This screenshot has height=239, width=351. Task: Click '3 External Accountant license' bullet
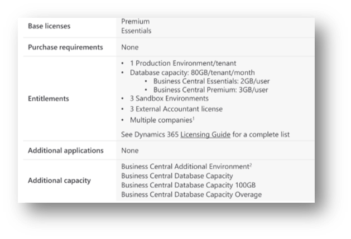coord(176,109)
